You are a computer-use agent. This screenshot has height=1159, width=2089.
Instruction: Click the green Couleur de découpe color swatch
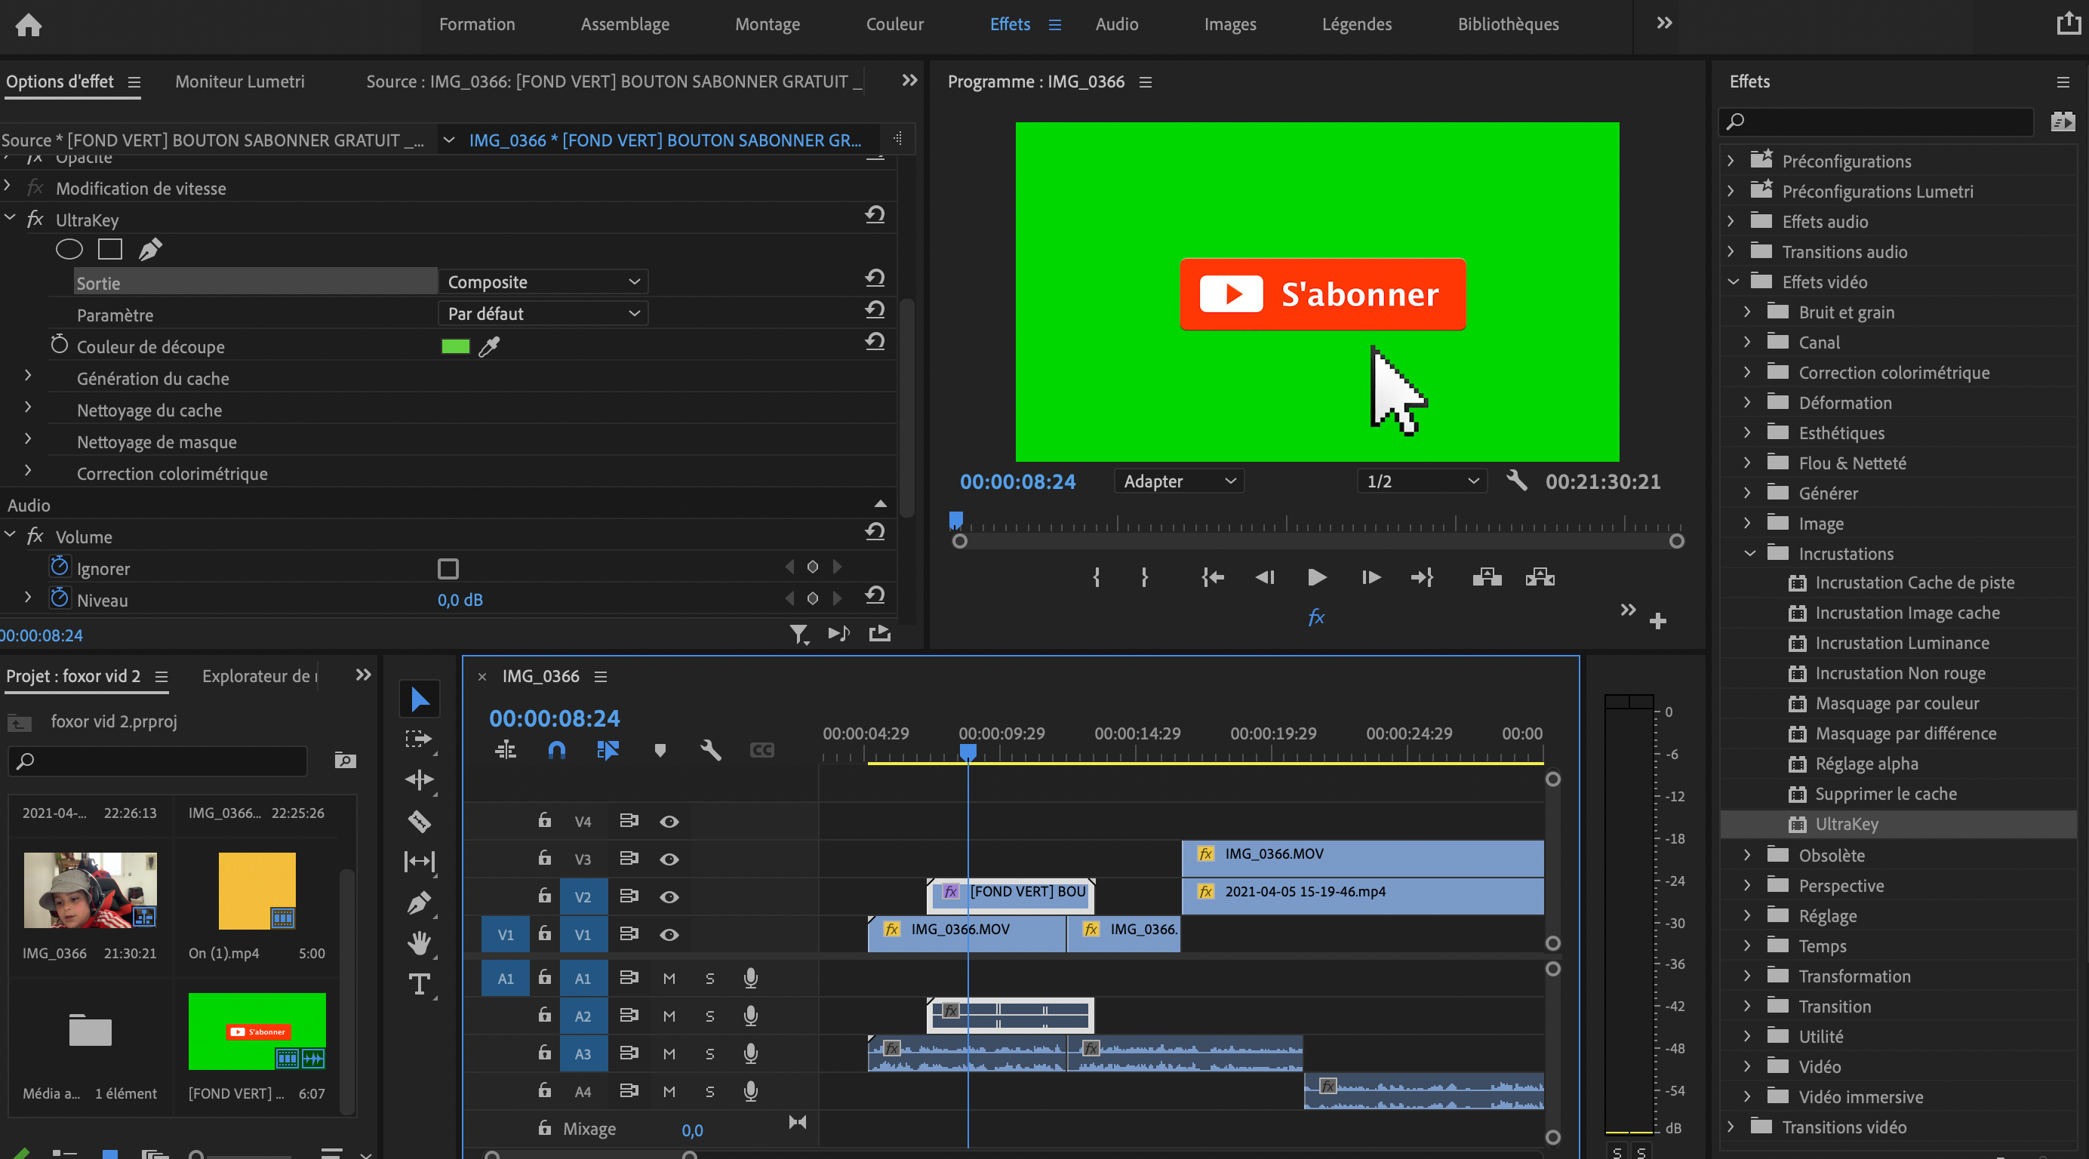pos(455,346)
